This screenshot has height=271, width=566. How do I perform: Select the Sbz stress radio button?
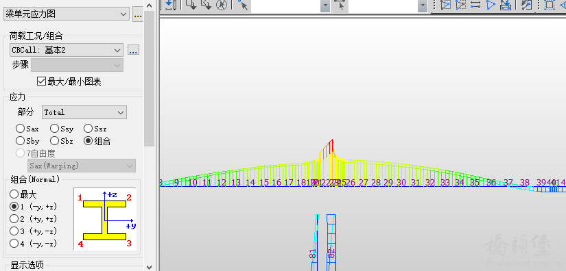point(54,141)
